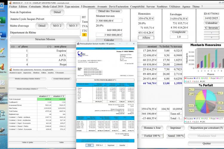Image resolution: width=224 pixels, height=149 pixels.
Task: Click the Affaire button
Action: pyautogui.click(x=146, y=38)
